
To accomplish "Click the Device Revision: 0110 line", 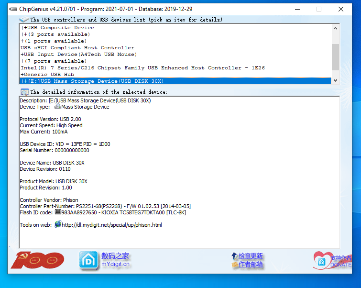I will [x=45, y=169].
